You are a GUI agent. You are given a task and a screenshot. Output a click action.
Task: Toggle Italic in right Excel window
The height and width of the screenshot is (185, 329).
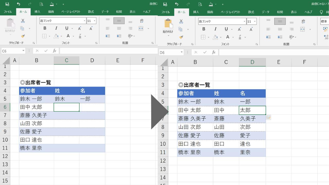pos(215,29)
